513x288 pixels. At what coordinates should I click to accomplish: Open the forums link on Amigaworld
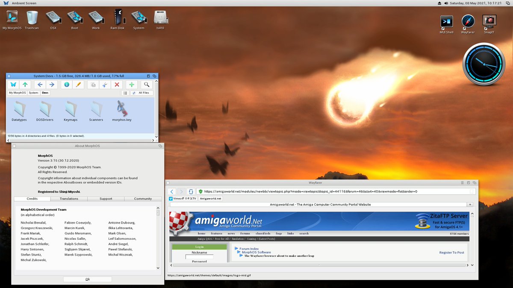245,233
